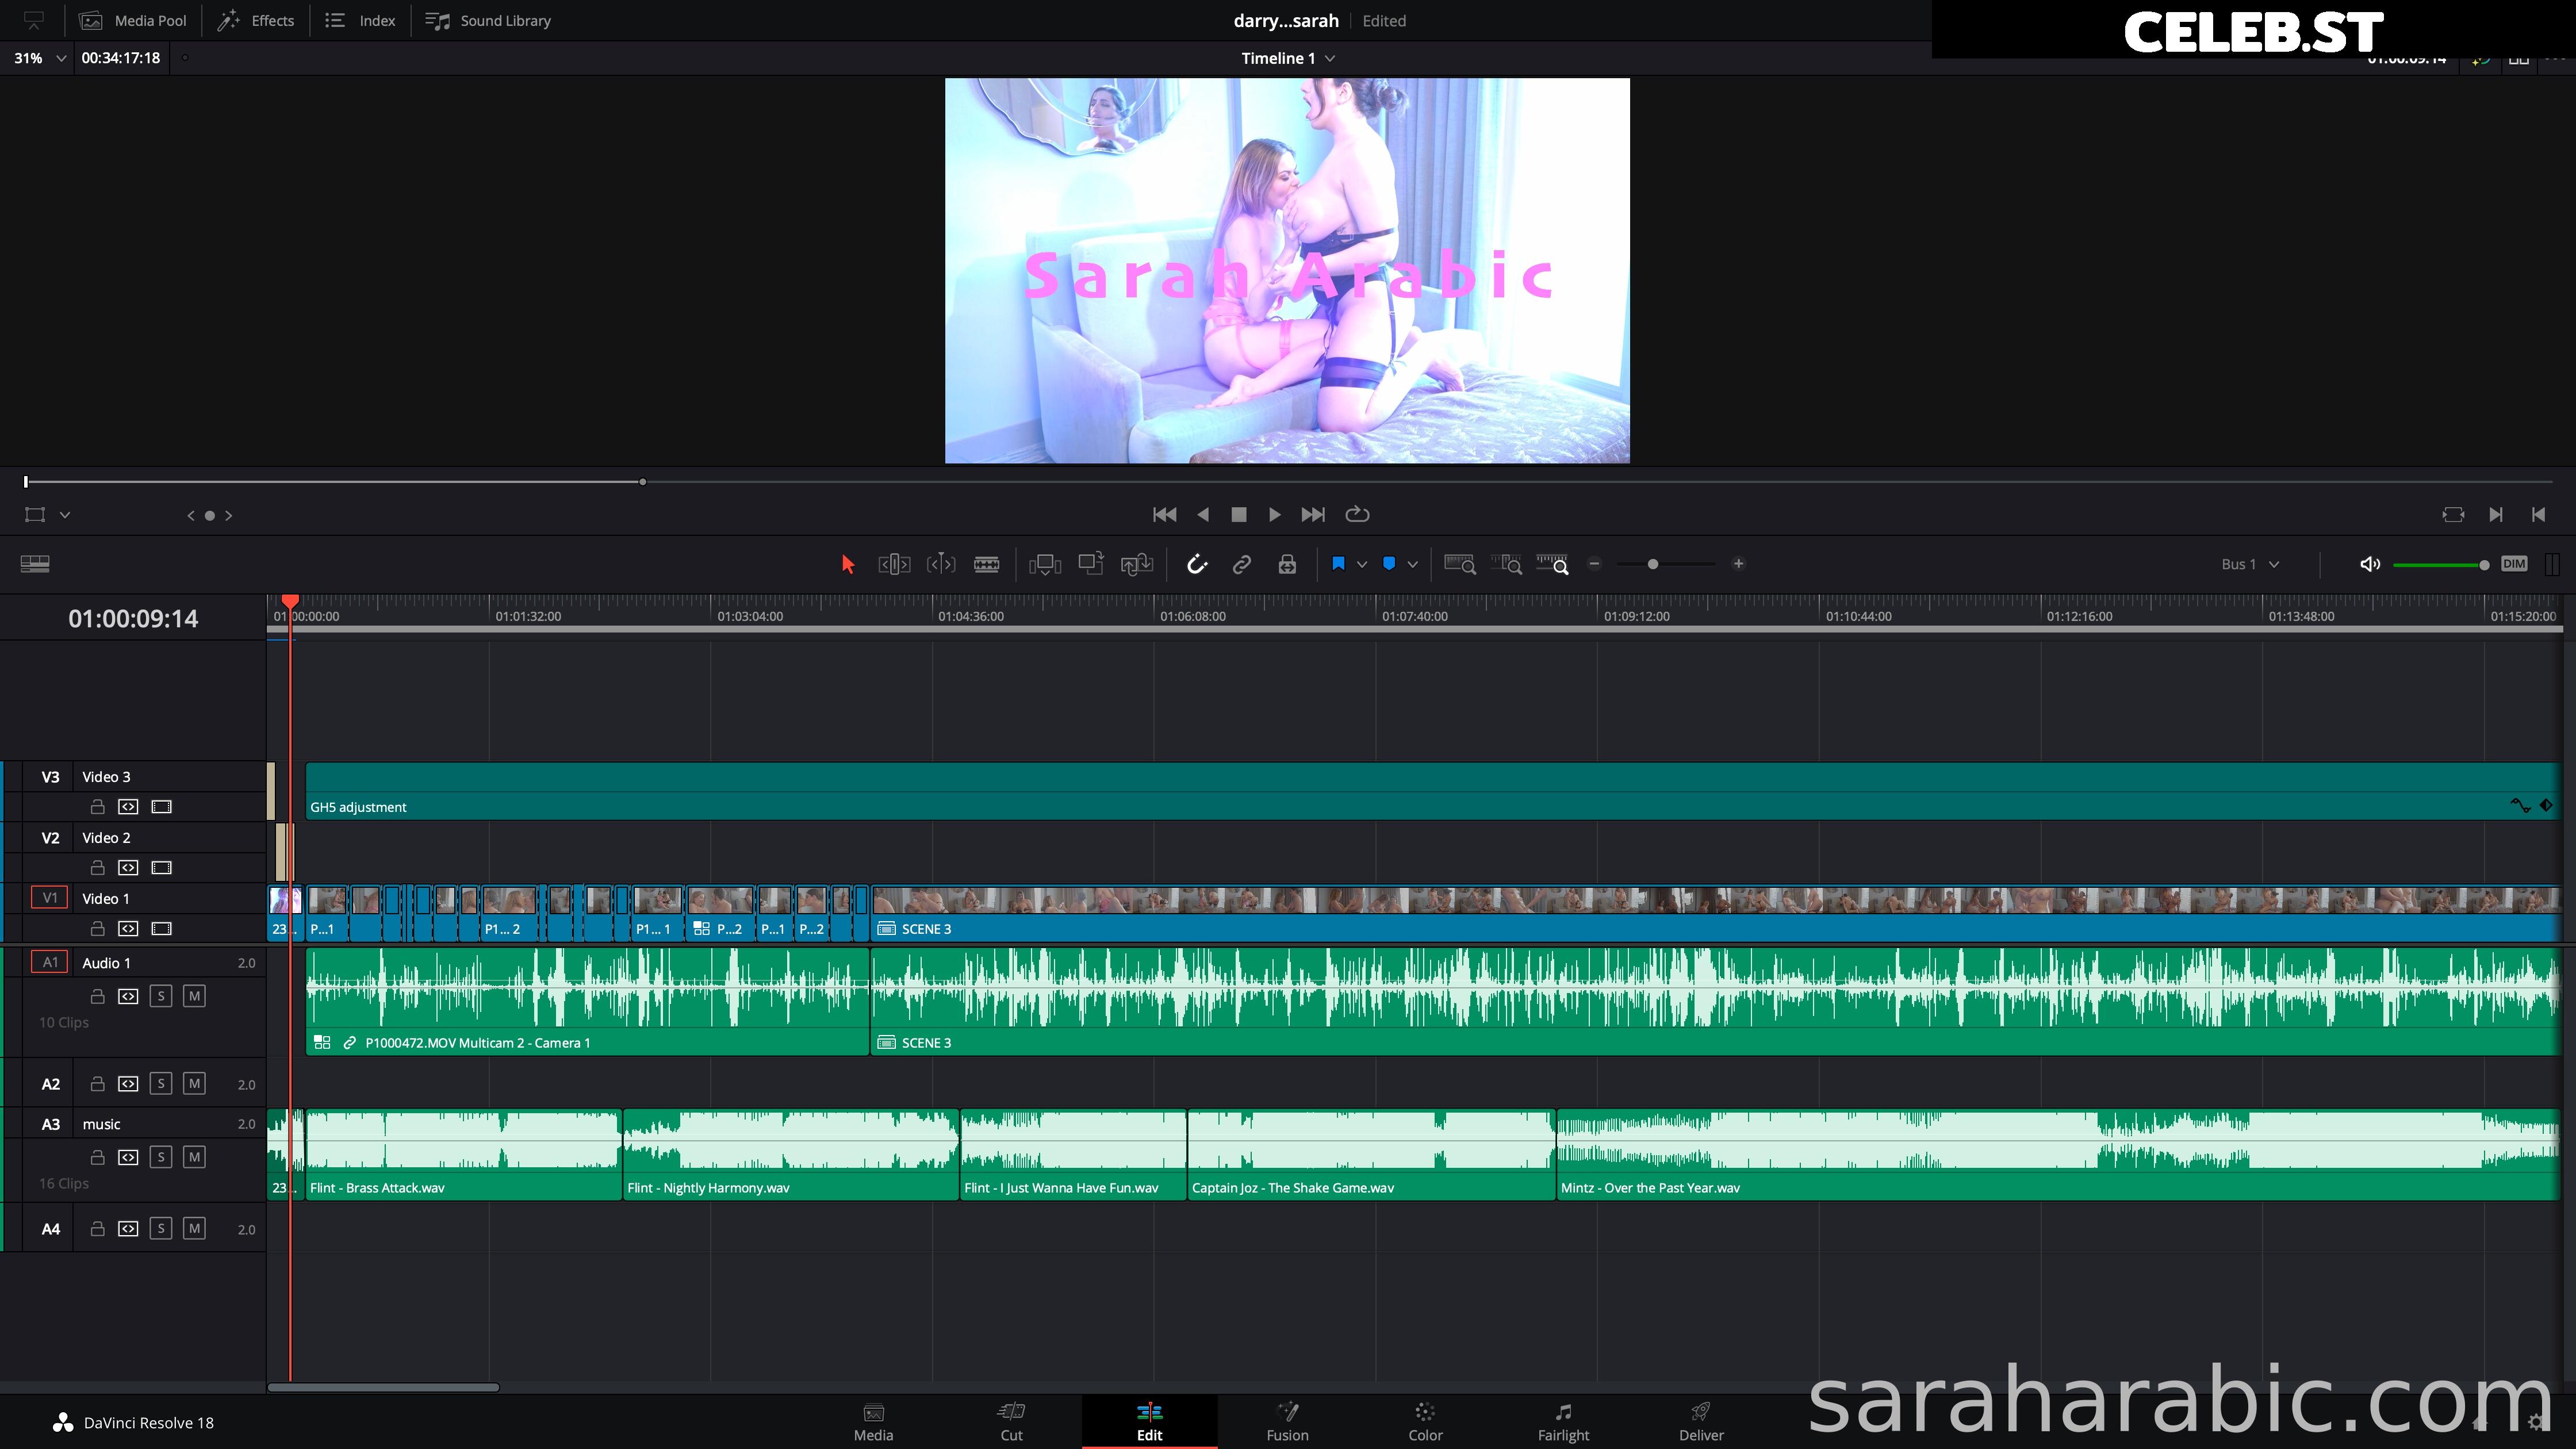The height and width of the screenshot is (1449, 2576).
Task: Toggle Linked Selection chain icon
Action: point(1242,565)
